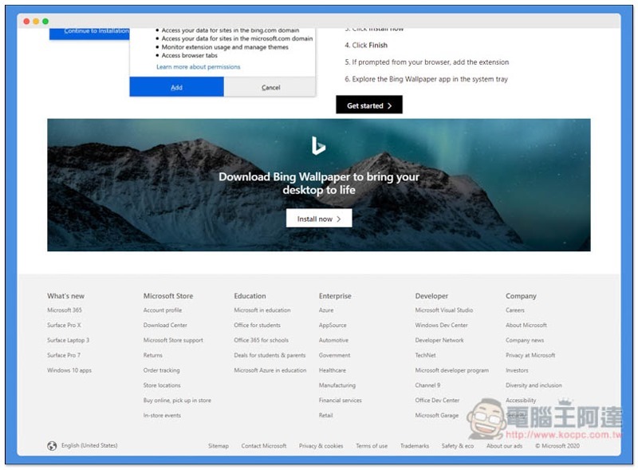Click Install now on the wallpaper banner
This screenshot has height=470, width=638.
click(319, 219)
